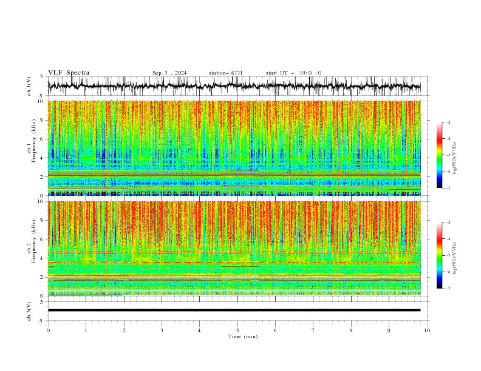Select the "Time (min)" axis label
The image size is (481, 371).
point(243,336)
